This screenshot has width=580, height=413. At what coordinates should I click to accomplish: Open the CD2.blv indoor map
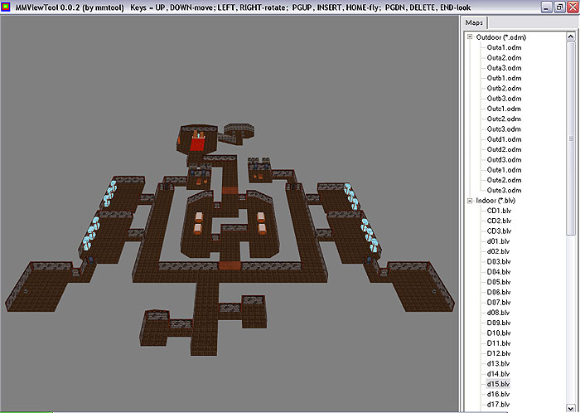click(499, 221)
